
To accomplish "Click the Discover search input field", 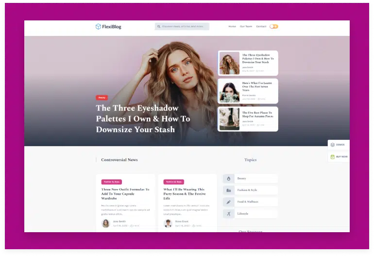I will (x=182, y=27).
